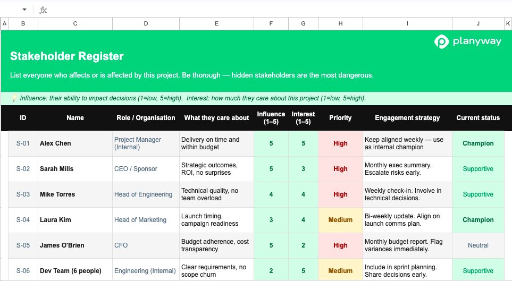Select the Dev Team (6 people) cell

tap(75, 270)
